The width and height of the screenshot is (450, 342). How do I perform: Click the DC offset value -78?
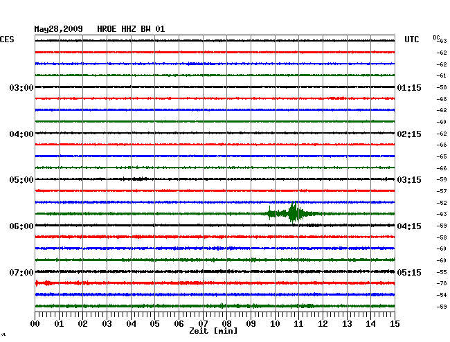[442, 283]
